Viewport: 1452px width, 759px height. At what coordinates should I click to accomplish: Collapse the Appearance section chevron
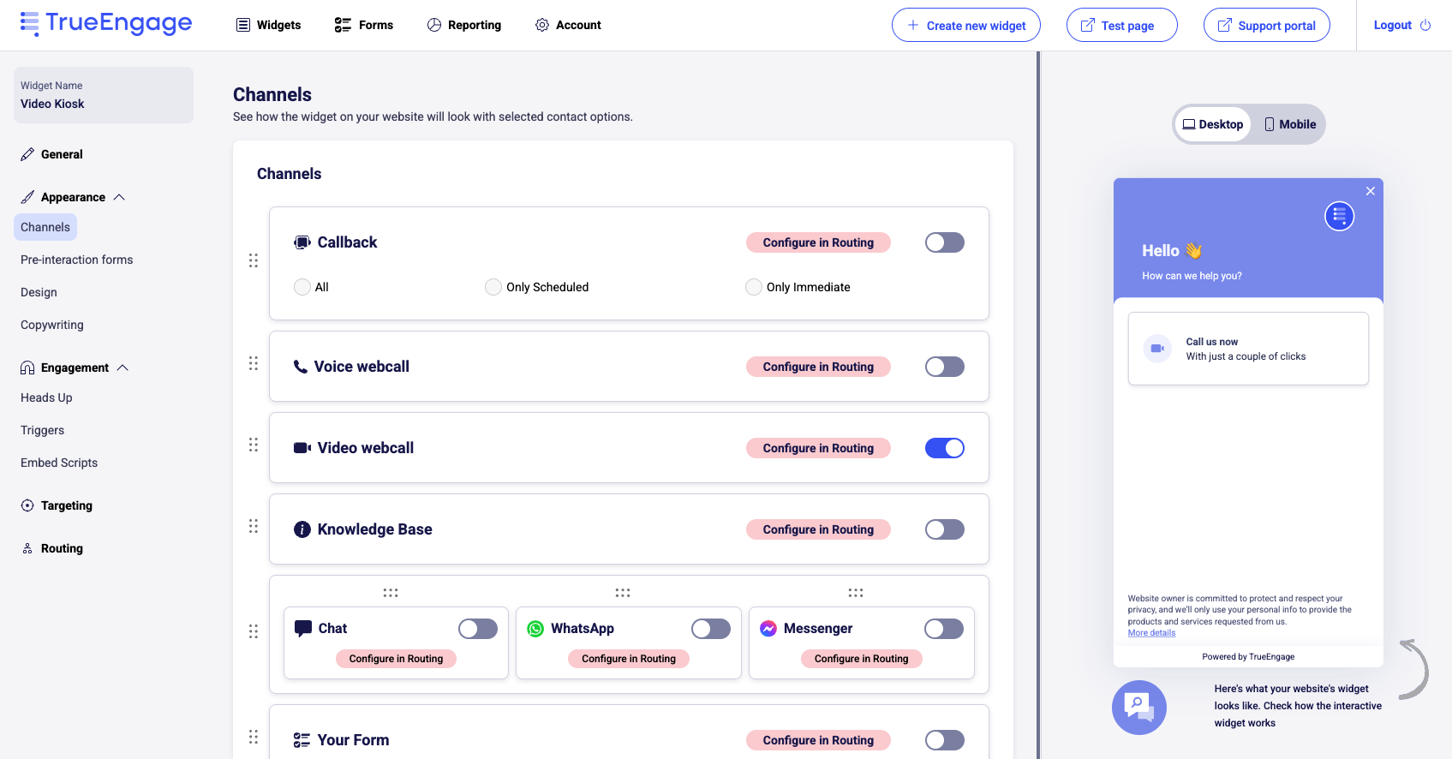click(119, 197)
